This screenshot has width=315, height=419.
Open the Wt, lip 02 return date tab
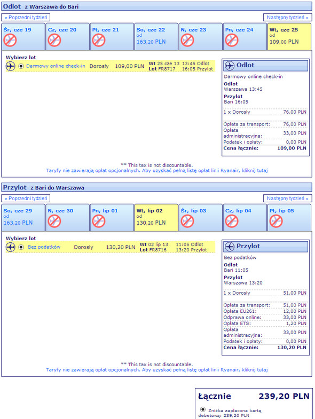pyautogui.click(x=156, y=218)
